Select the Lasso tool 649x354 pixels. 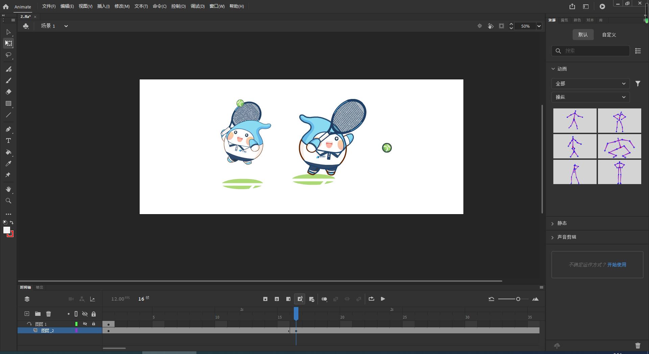coord(8,55)
